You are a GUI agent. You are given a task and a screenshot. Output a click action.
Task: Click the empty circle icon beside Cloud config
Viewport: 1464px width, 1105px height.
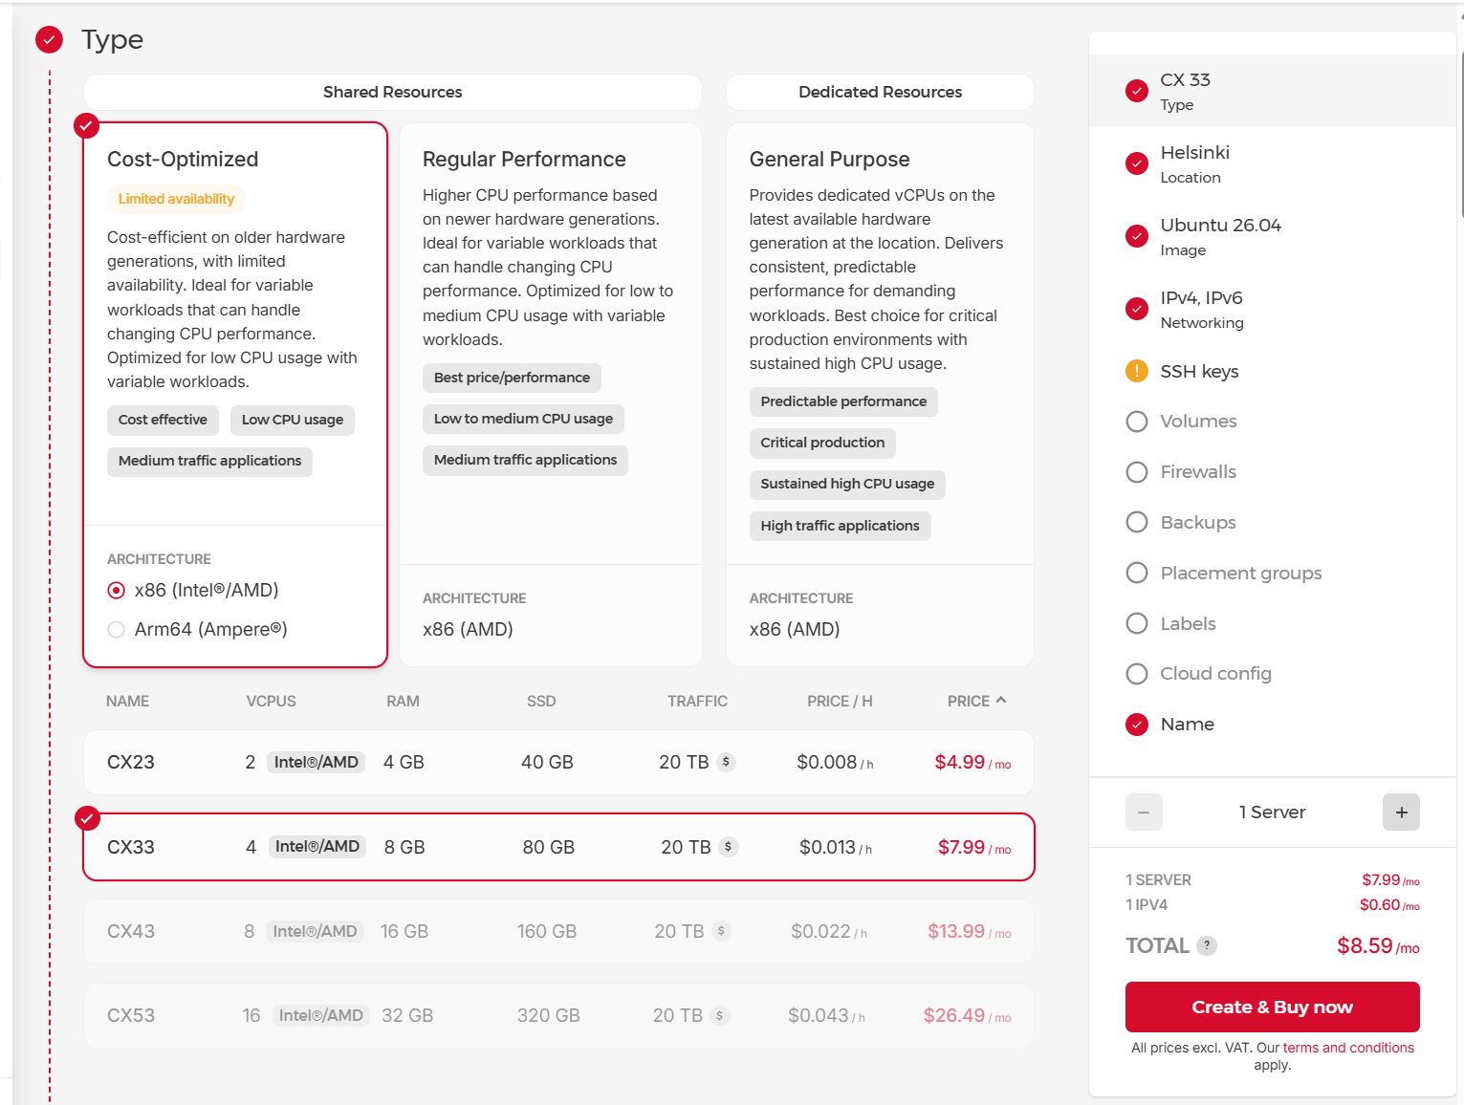coord(1137,674)
